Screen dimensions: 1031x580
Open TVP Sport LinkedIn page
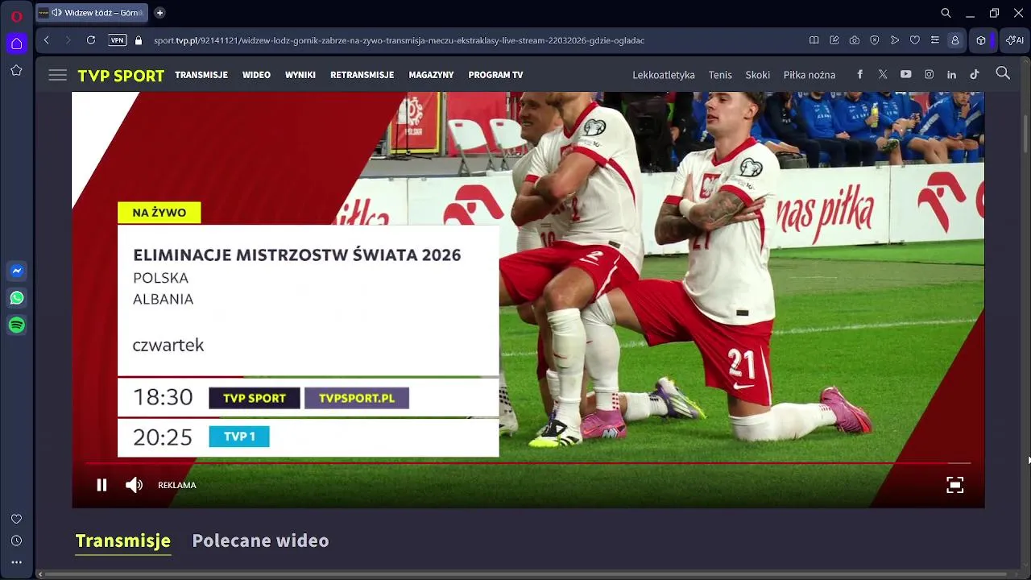[951, 74]
